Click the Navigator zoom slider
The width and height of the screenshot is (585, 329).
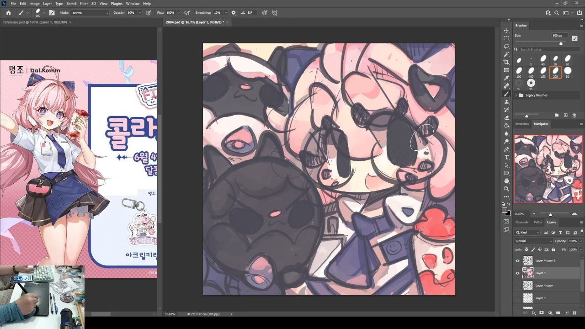point(550,214)
